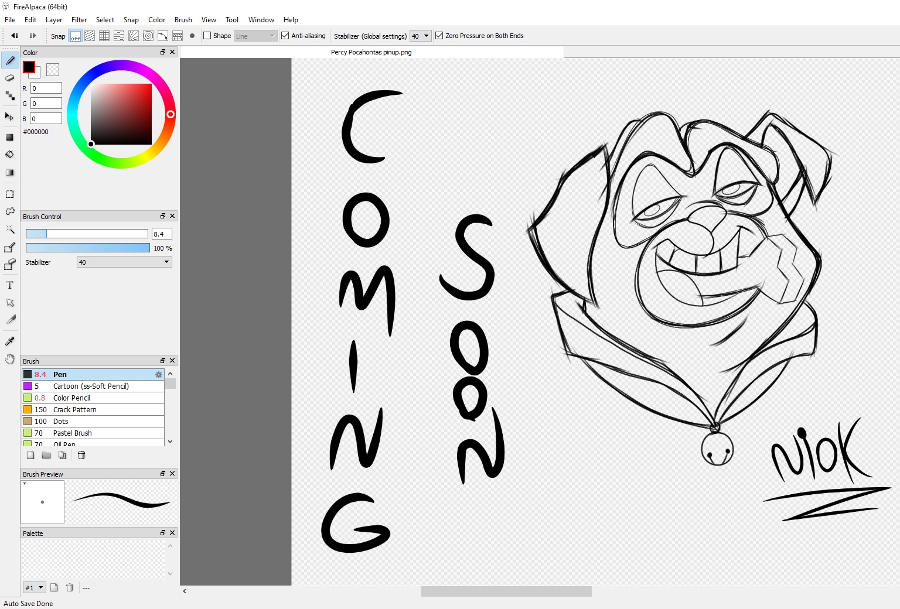Viewport: 900px width, 609px height.
Task: Open the palette #1 dropdown
Action: (34, 587)
